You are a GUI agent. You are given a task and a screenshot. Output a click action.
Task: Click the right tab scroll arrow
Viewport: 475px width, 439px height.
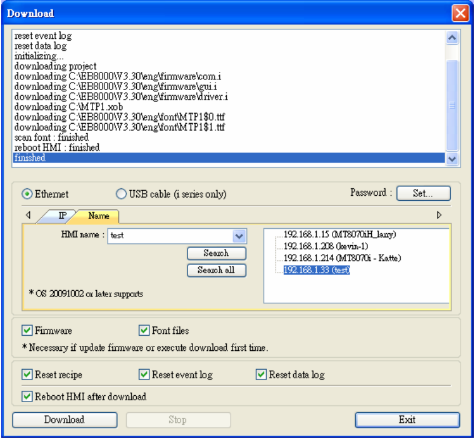click(439, 215)
